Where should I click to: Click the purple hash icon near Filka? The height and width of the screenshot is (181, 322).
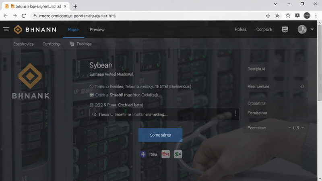coord(143,154)
